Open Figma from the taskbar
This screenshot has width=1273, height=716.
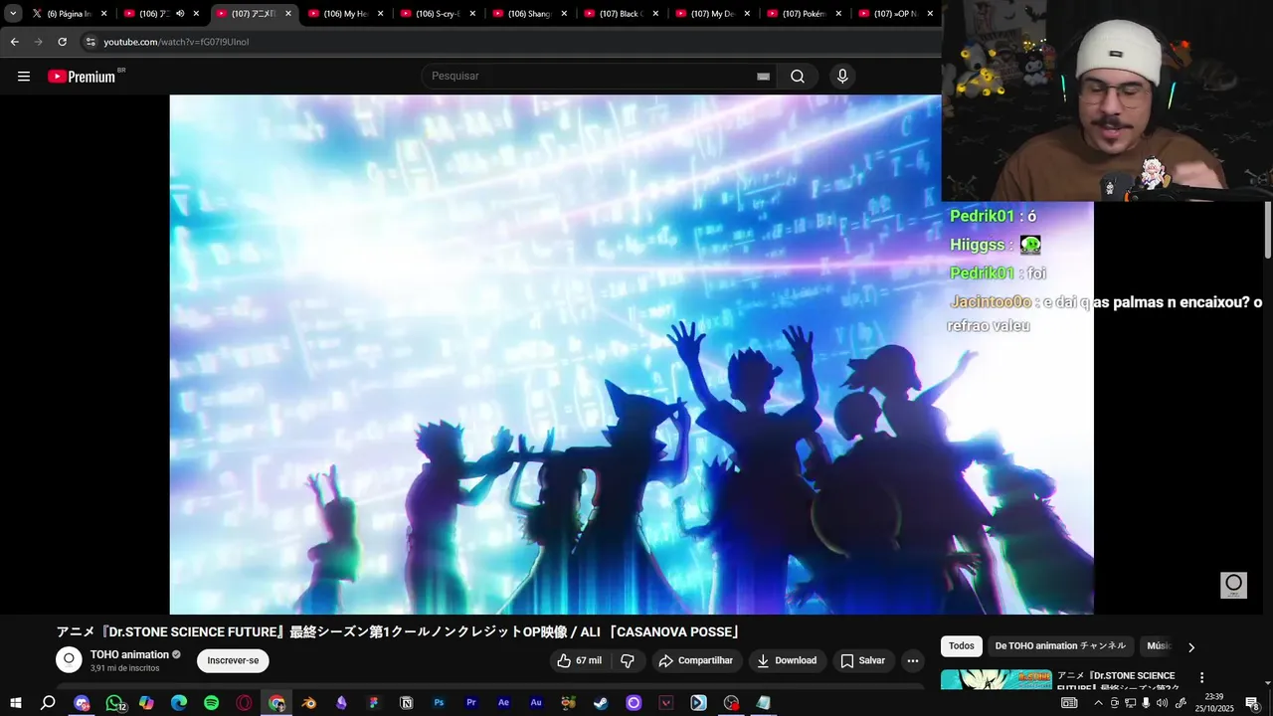click(374, 703)
